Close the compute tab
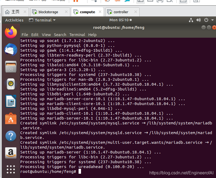 [100, 12]
